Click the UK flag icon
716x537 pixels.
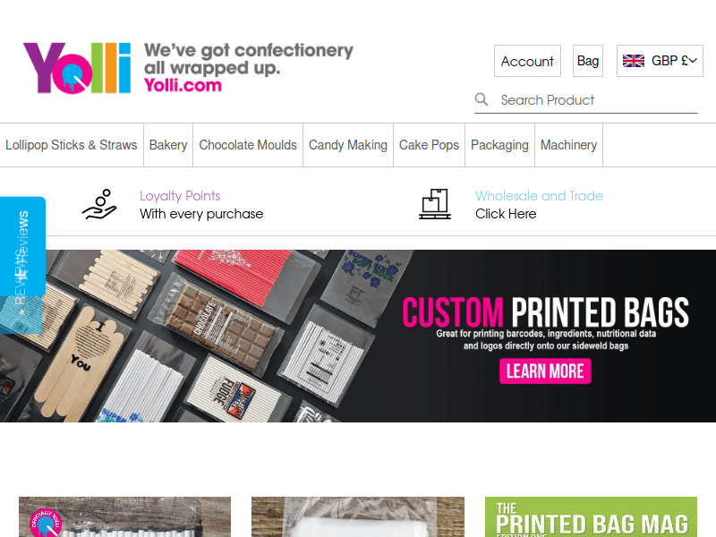(634, 61)
